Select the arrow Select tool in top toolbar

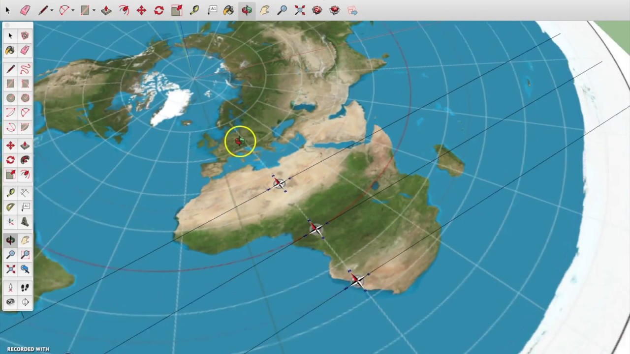(x=7, y=10)
